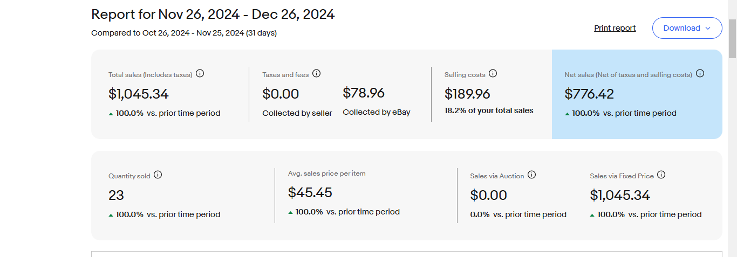Click the Quantity sold value 23
This screenshot has height=257, width=737.
click(x=116, y=195)
